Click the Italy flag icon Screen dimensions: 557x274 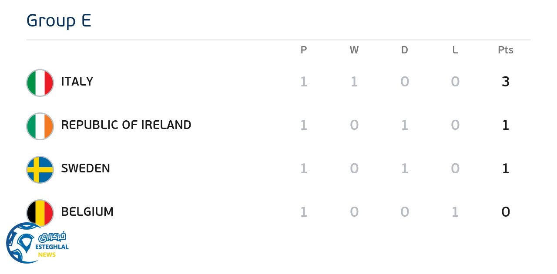(40, 83)
